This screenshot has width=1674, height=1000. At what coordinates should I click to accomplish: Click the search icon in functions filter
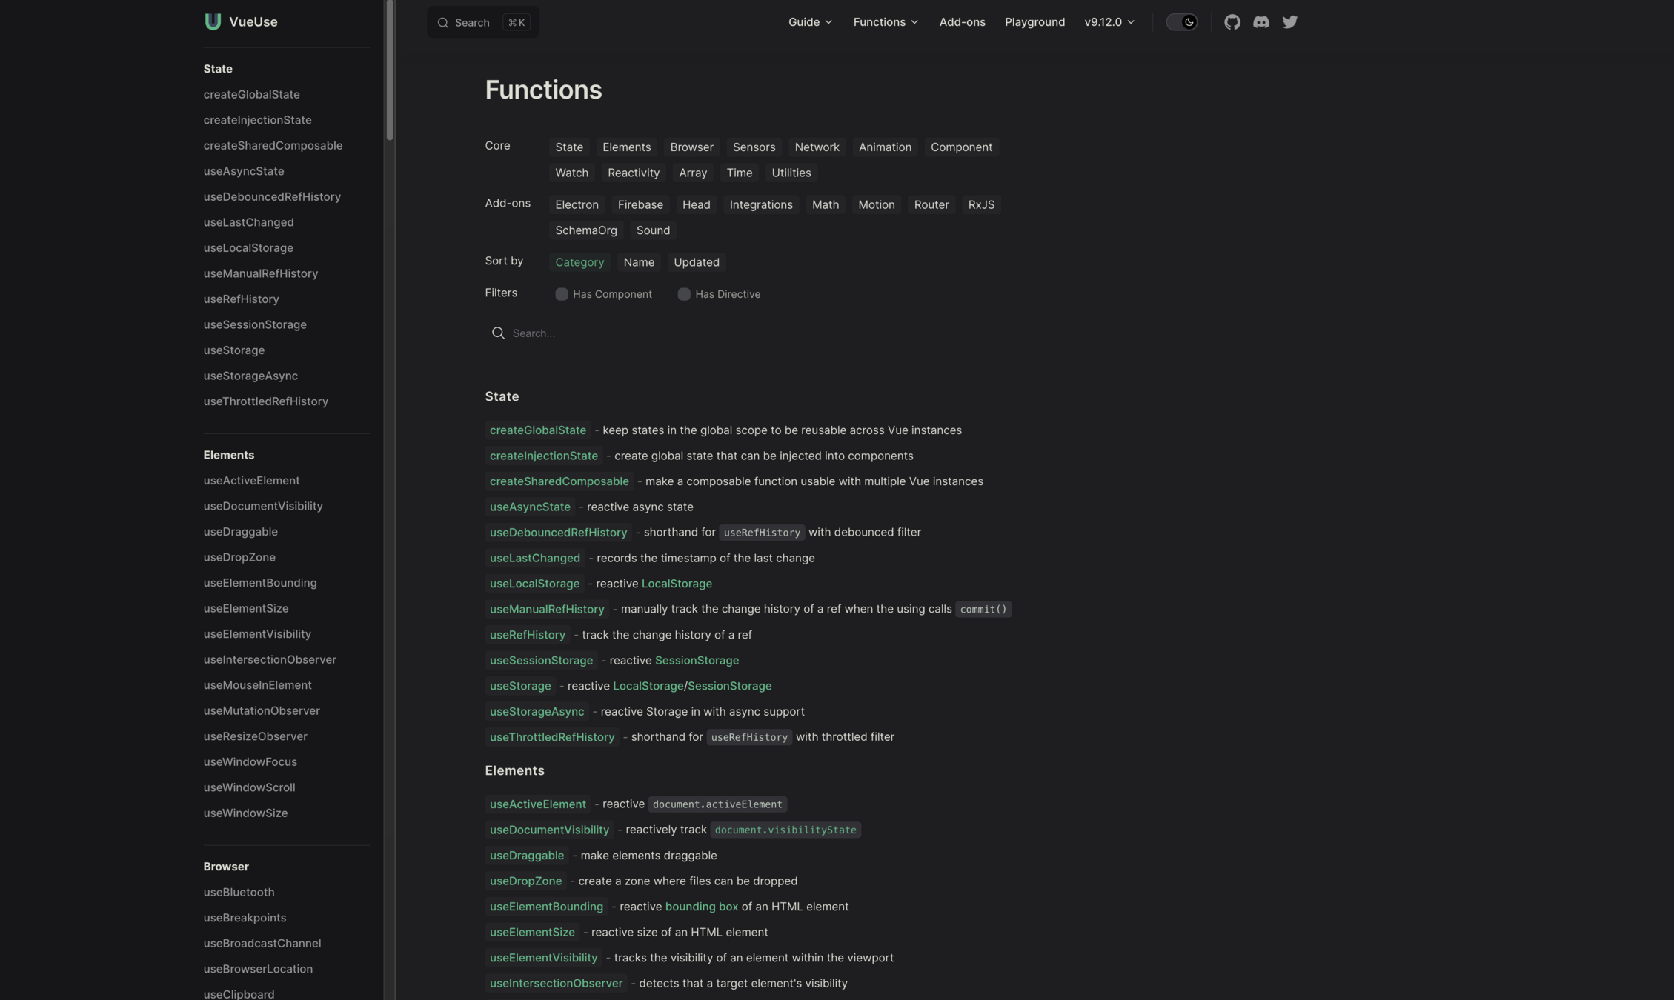(x=498, y=333)
